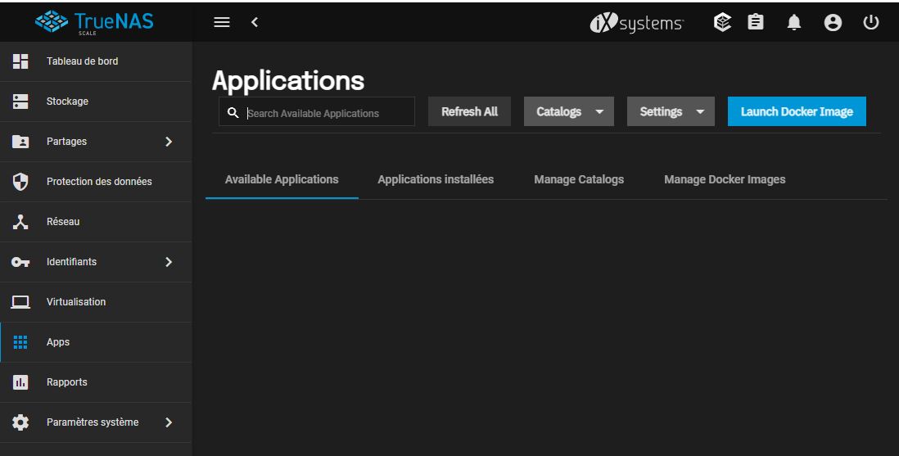Screen dimensions: 899x456
Task: Switch to Available Applications tab
Action: [x=282, y=179]
